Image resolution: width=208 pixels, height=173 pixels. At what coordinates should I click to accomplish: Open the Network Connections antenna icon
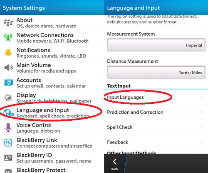tap(8, 37)
